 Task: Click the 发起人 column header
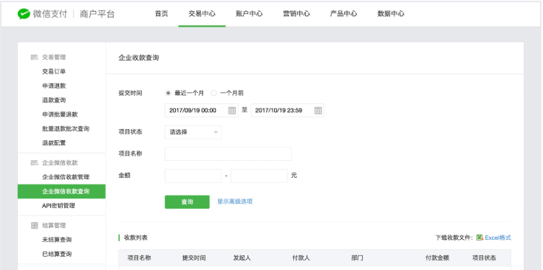pyautogui.click(x=242, y=258)
